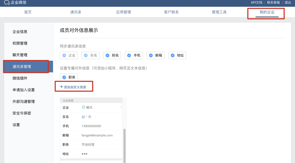Switch to the 通讯录 tab
Image resolution: width=295 pixels, height=163 pixels.
[x=75, y=12]
